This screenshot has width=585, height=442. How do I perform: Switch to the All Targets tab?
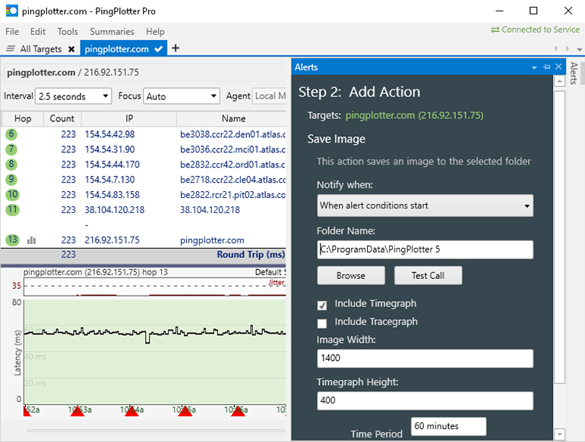coord(40,49)
